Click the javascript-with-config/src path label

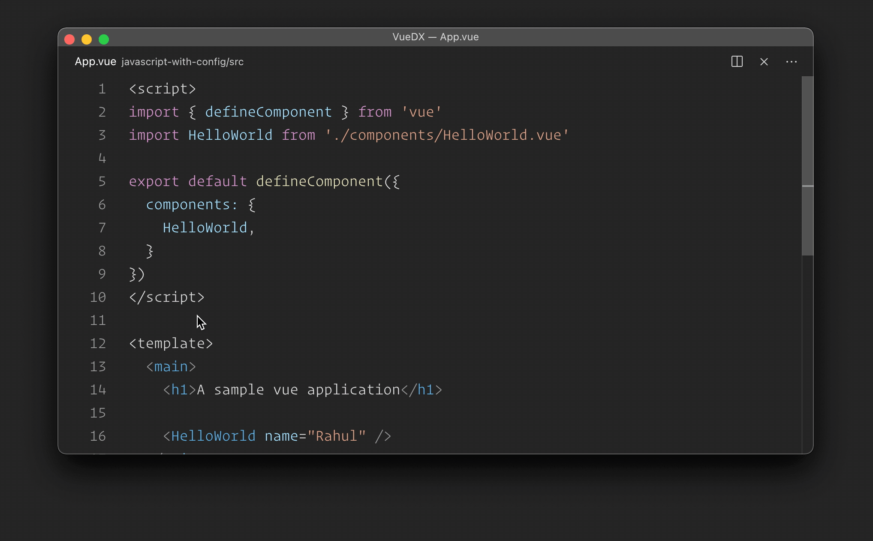182,62
